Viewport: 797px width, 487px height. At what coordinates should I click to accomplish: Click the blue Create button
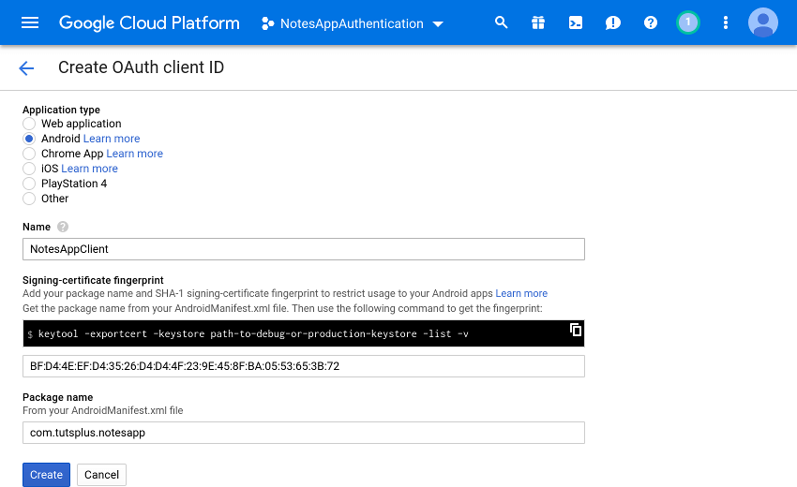pyautogui.click(x=46, y=475)
